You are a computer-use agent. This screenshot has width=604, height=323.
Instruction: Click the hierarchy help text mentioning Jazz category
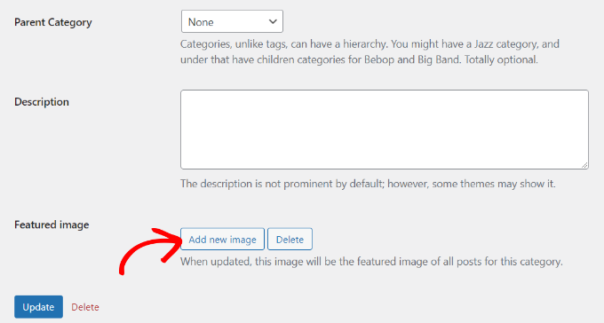(x=370, y=51)
